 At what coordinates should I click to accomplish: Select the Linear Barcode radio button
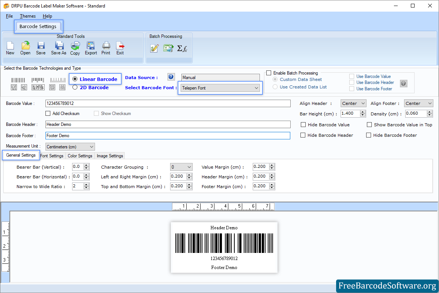coord(75,79)
